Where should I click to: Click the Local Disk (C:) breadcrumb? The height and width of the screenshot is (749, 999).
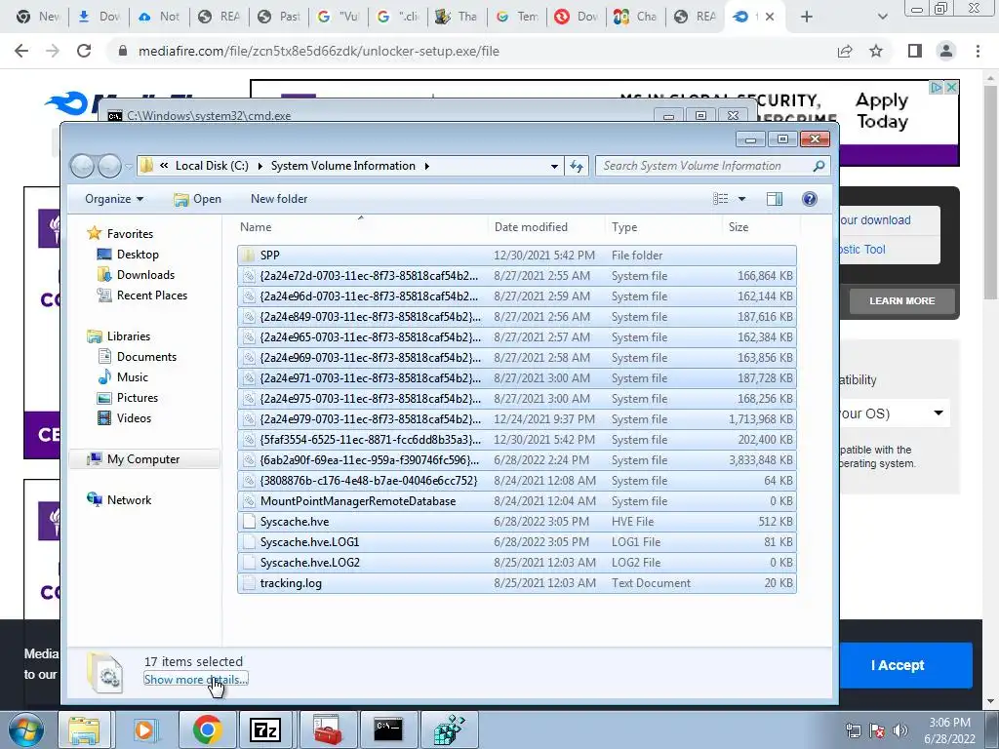coord(212,166)
